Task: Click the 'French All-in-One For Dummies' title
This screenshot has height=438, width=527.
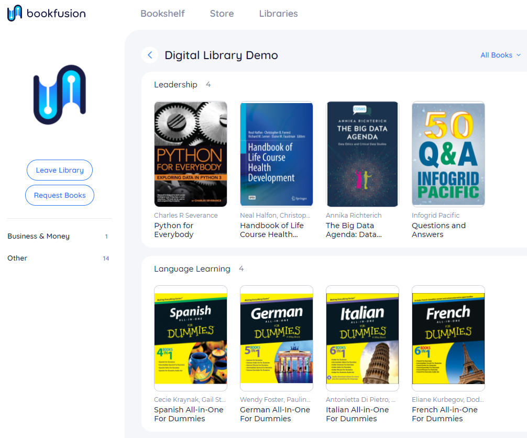Action: (x=445, y=414)
